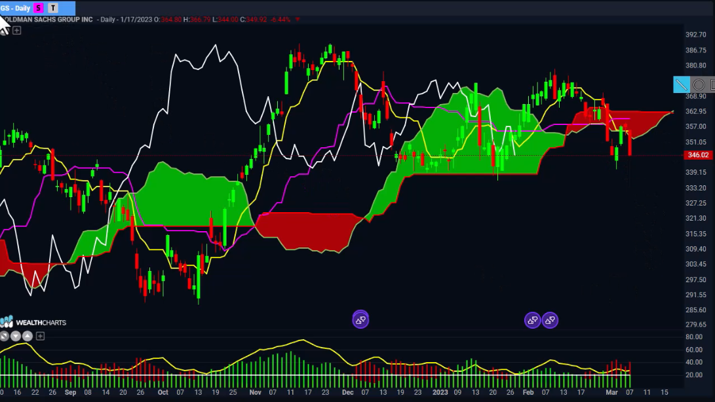Click the Dec date axis label
Image resolution: width=715 pixels, height=402 pixels.
348,392
